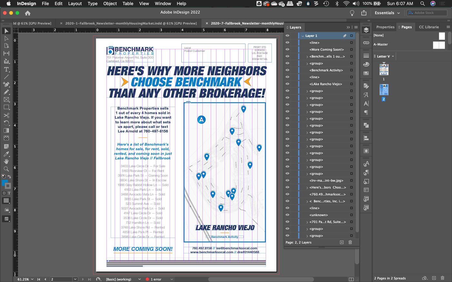Select the Eyedropper tool

tap(6, 154)
